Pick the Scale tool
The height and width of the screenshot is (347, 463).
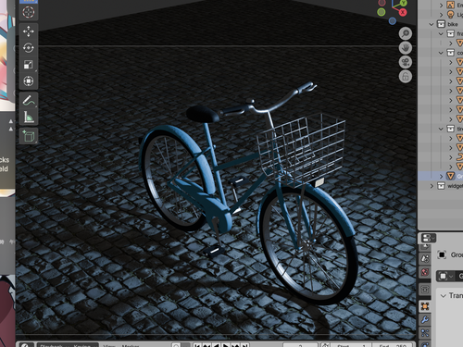29,65
